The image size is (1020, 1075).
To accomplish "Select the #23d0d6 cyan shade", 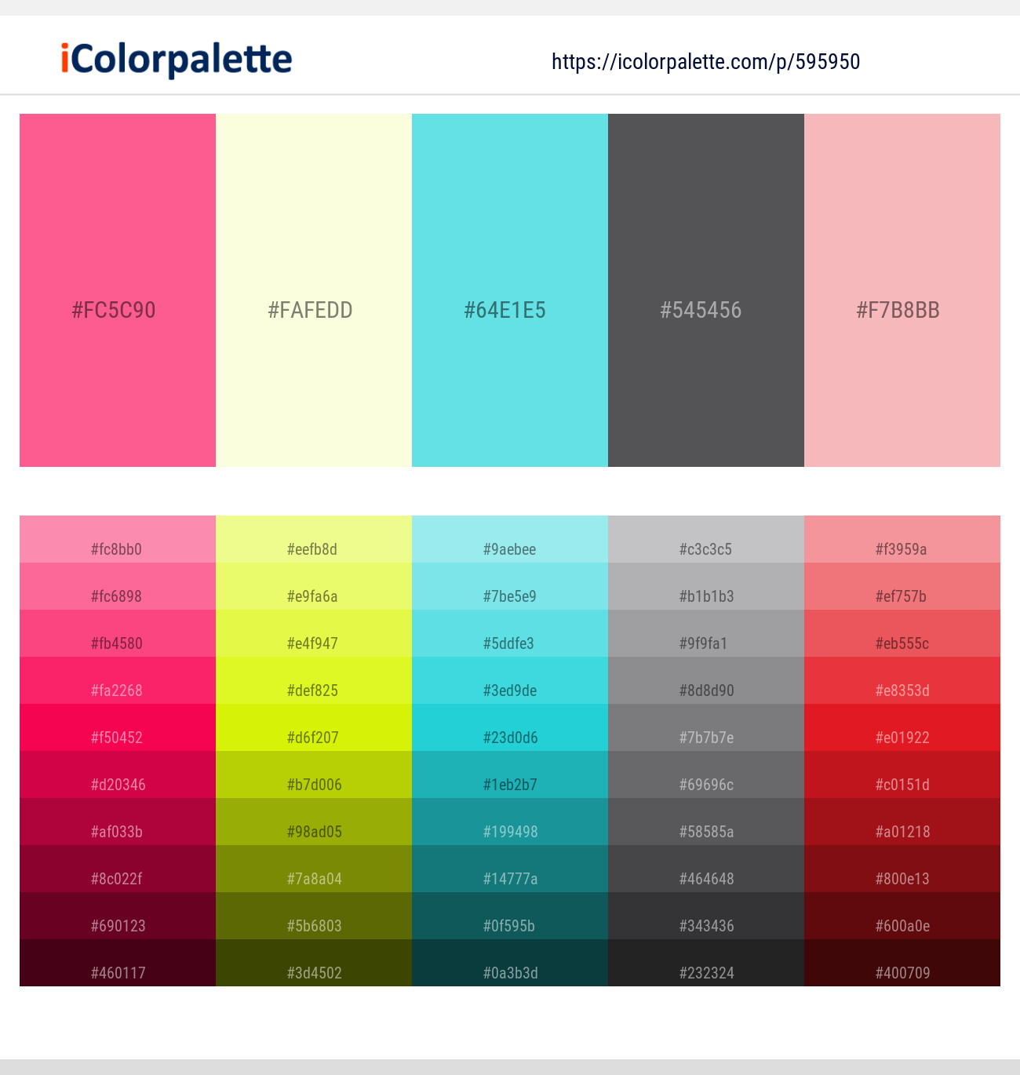I will (510, 727).
